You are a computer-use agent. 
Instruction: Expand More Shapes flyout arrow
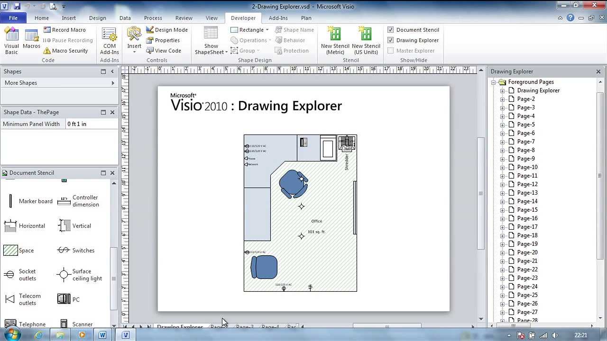pyautogui.click(x=113, y=83)
